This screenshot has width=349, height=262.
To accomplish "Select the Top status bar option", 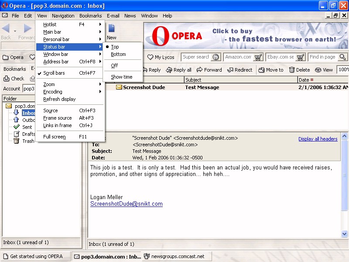I will point(115,47).
